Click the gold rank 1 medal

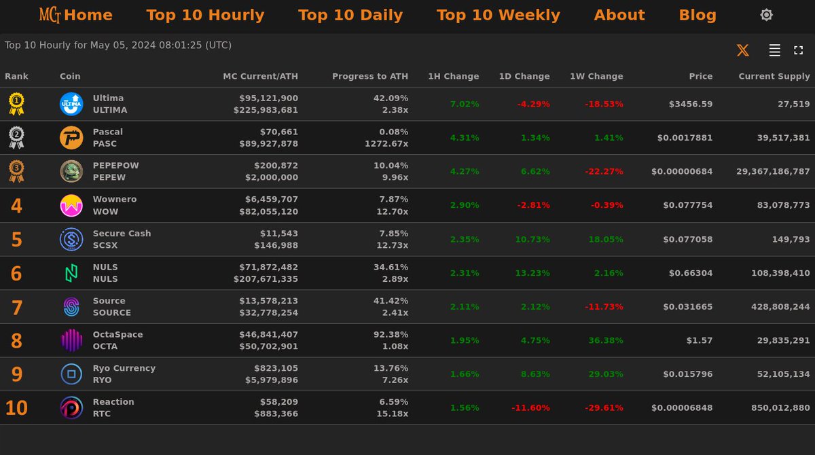(16, 104)
